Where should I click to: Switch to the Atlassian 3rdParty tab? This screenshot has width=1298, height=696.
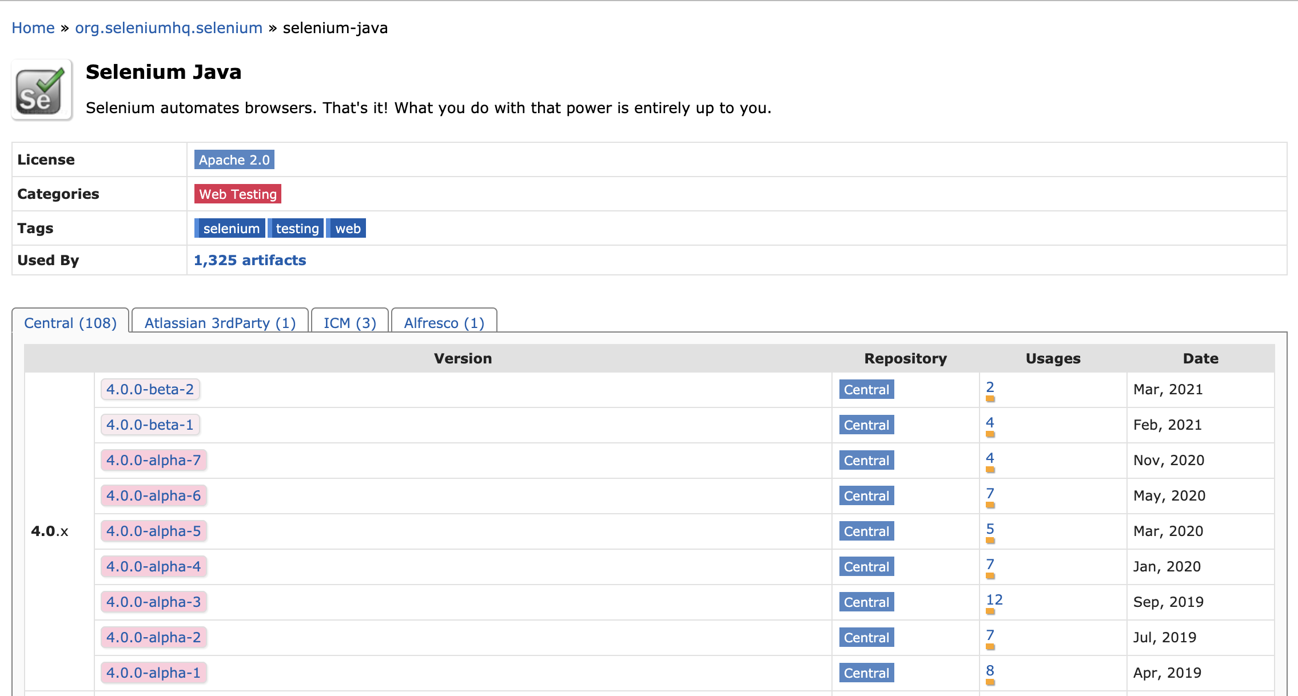click(220, 323)
